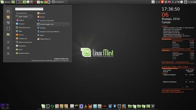The height and width of the screenshot is (110, 196).
Task: Click the home folder icon in the dock
Action: pyautogui.click(x=130, y=106)
